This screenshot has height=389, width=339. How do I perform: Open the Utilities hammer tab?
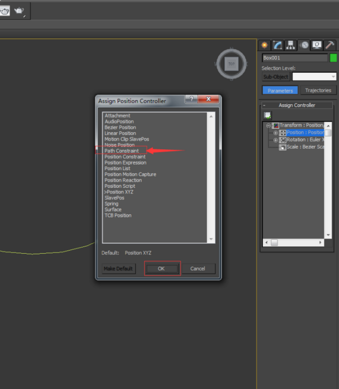coord(330,45)
